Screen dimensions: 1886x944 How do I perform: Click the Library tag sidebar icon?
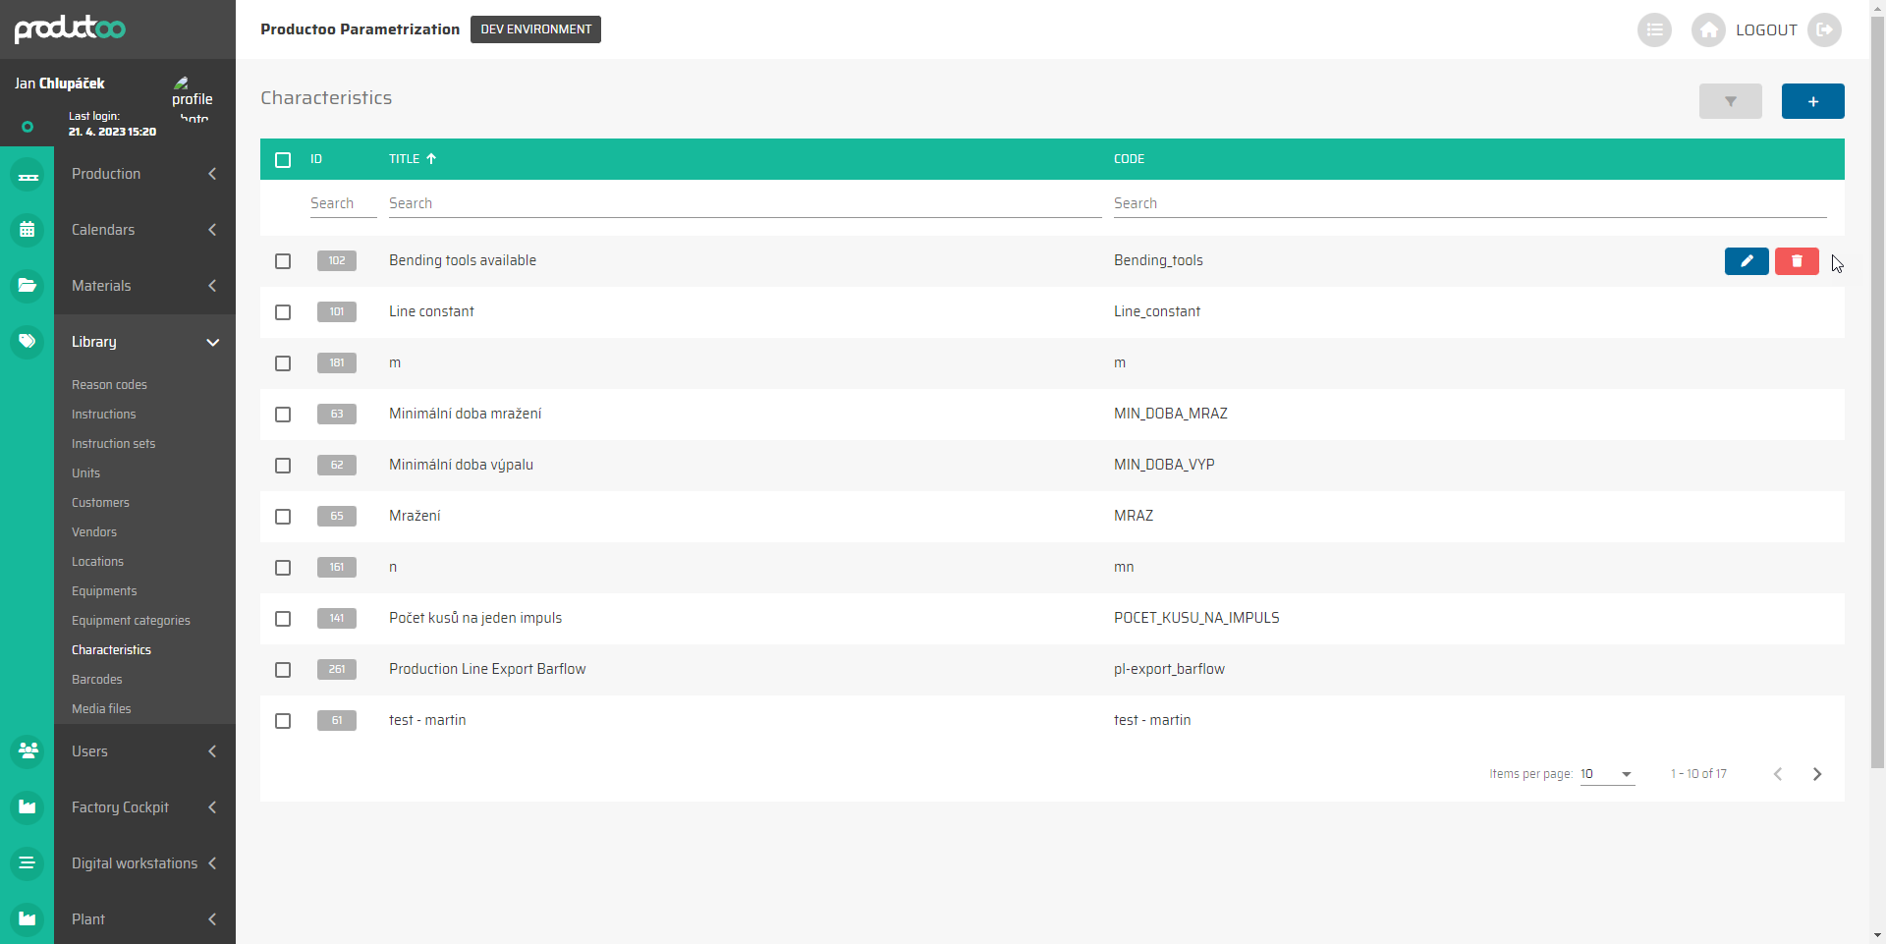pyautogui.click(x=28, y=342)
